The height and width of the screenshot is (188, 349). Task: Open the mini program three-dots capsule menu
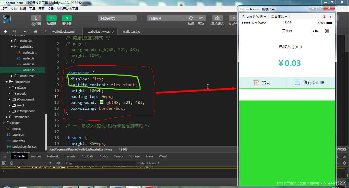click(x=316, y=31)
